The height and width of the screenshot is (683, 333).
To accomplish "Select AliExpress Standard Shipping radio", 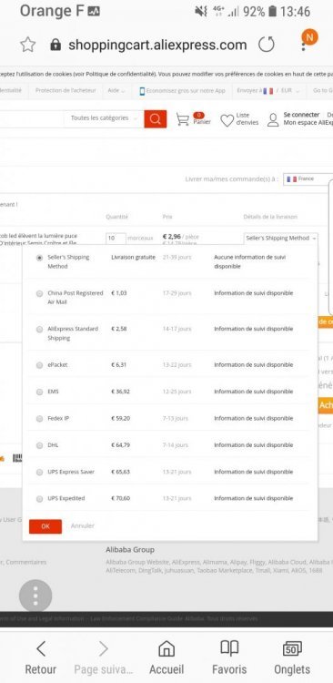I will point(40,330).
